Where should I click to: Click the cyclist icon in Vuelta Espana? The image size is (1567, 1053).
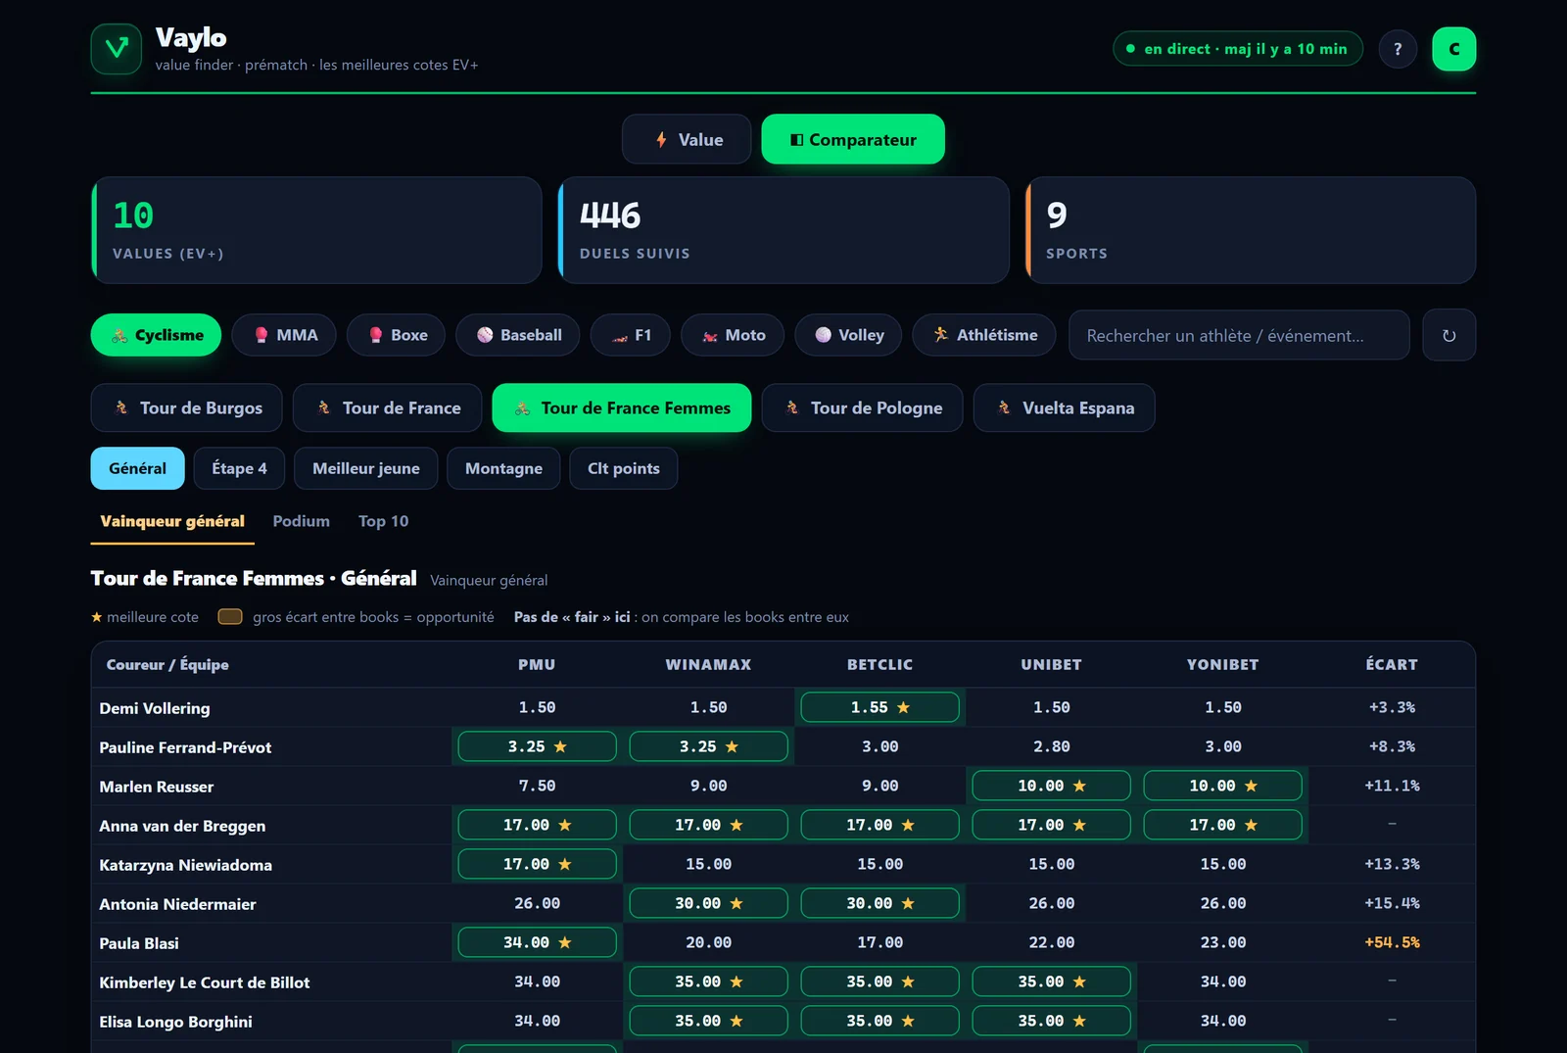tap(1004, 407)
